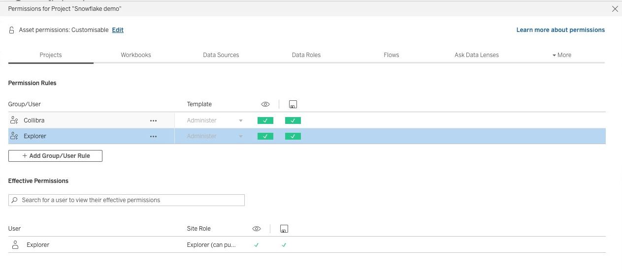Toggle the View permission for Collibra
This screenshot has width=622, height=270.
265,120
